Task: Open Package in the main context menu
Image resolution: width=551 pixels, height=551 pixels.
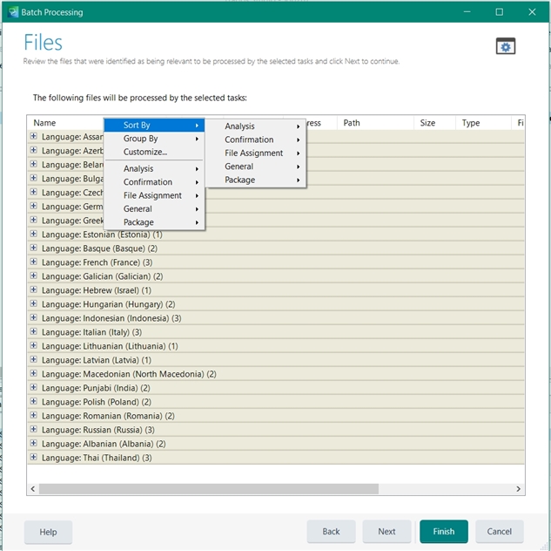Action: [154, 222]
